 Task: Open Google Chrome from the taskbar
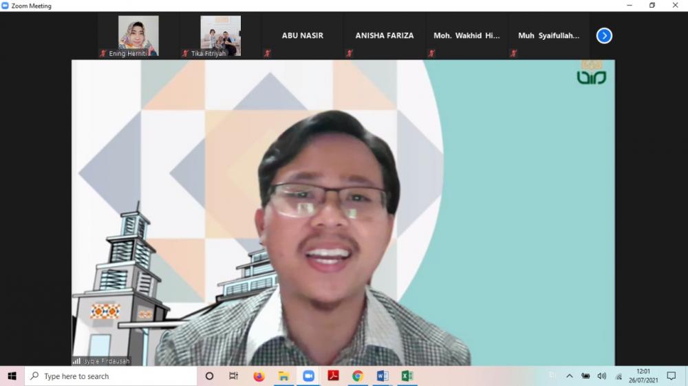tap(358, 376)
